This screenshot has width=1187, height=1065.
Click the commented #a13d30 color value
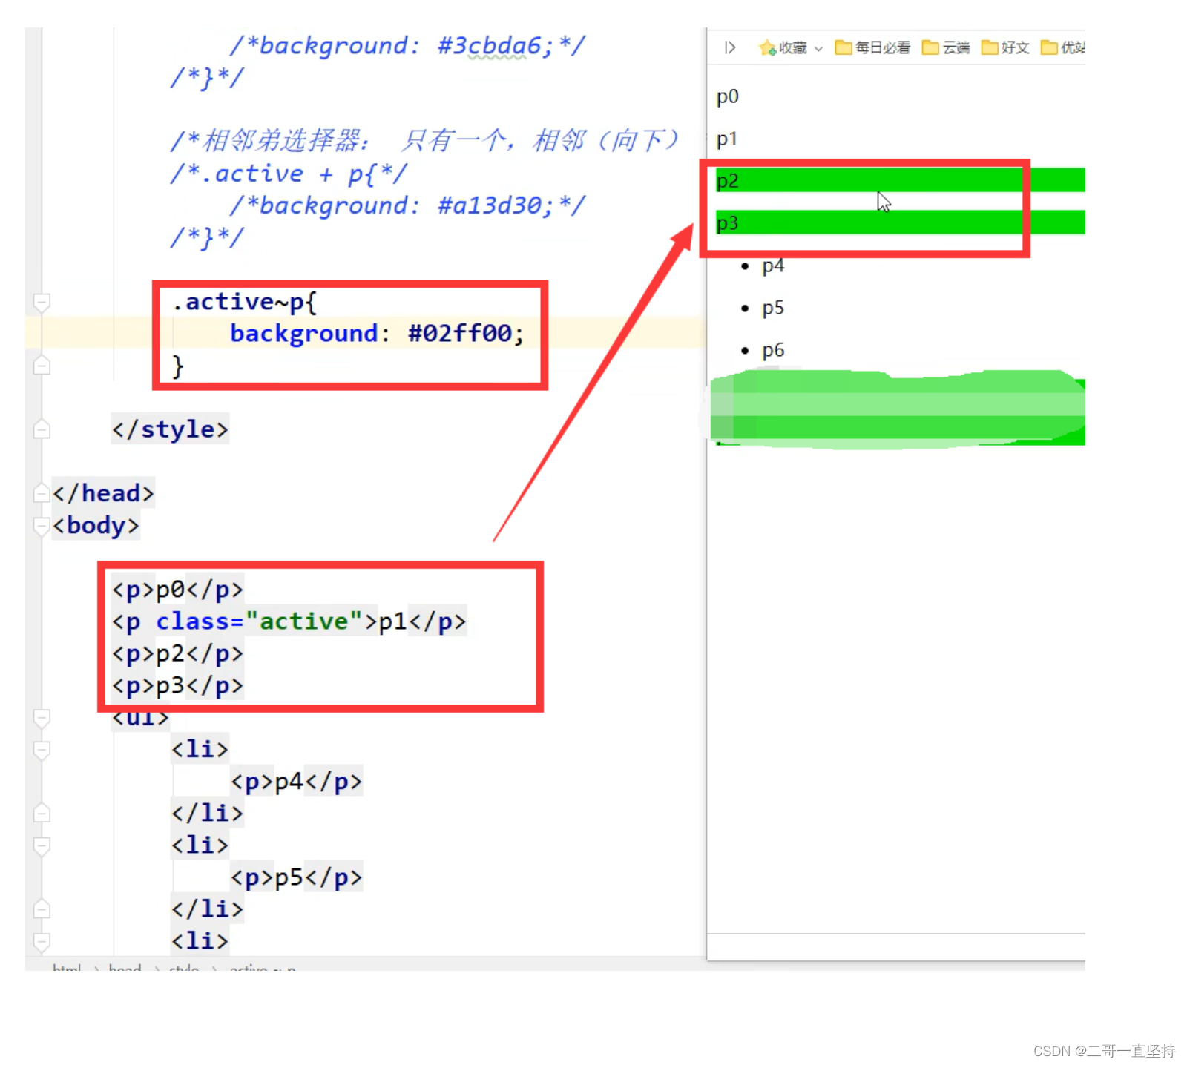490,205
